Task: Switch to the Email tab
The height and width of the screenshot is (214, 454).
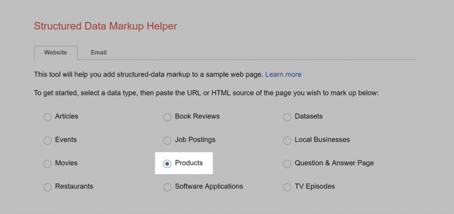Action: (98, 52)
